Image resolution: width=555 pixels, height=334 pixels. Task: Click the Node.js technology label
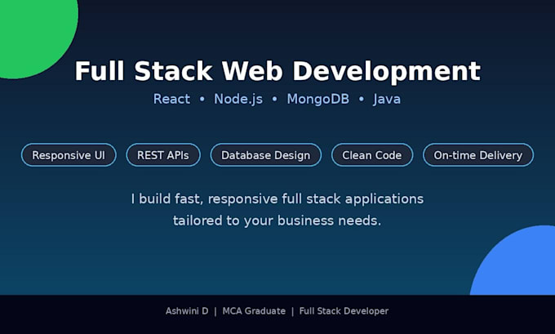pyautogui.click(x=238, y=99)
